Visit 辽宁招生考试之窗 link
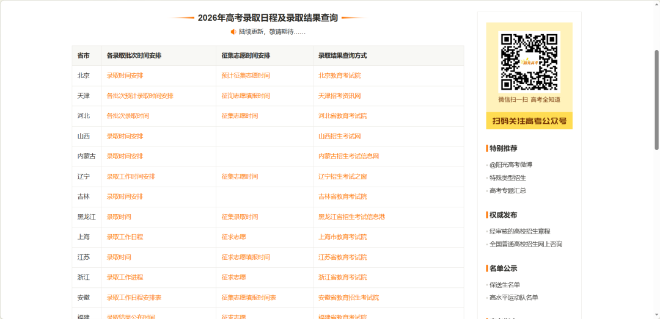The height and width of the screenshot is (319, 660). tap(343, 176)
